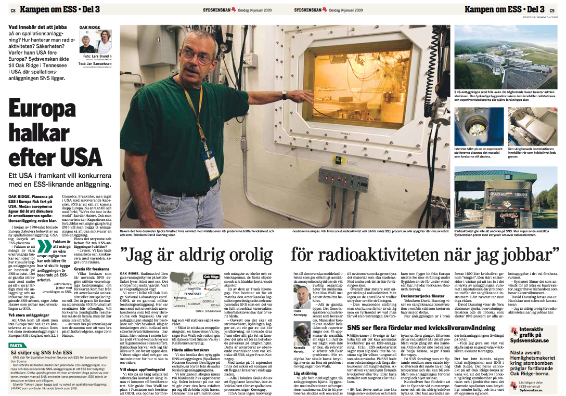
Task: Click the subheading 'Vill skapa uppfinningsdal'
Action: 142,370
